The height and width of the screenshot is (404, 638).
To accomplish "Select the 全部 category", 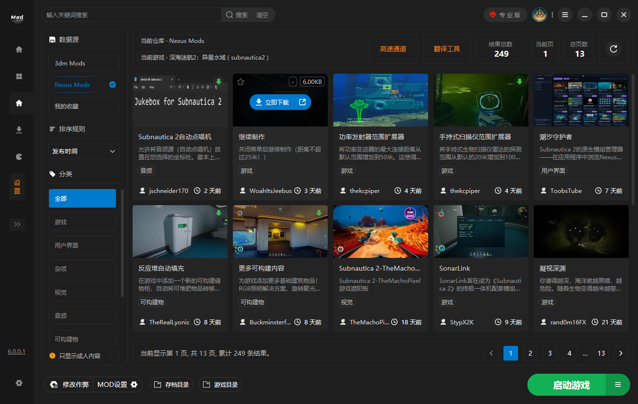I will (x=82, y=198).
